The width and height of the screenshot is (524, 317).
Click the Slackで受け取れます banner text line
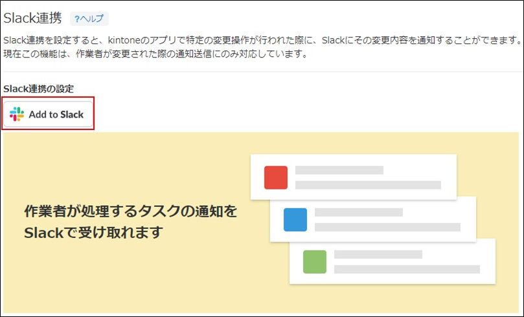tap(93, 233)
